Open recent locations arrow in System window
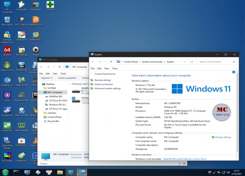The width and height of the screenshot is (245, 176). pyautogui.click(x=106, y=62)
